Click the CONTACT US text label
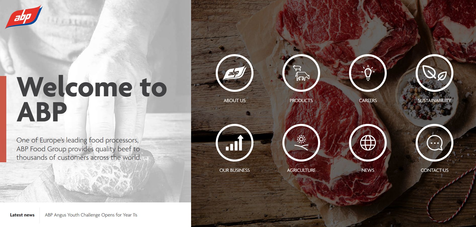 point(434,170)
